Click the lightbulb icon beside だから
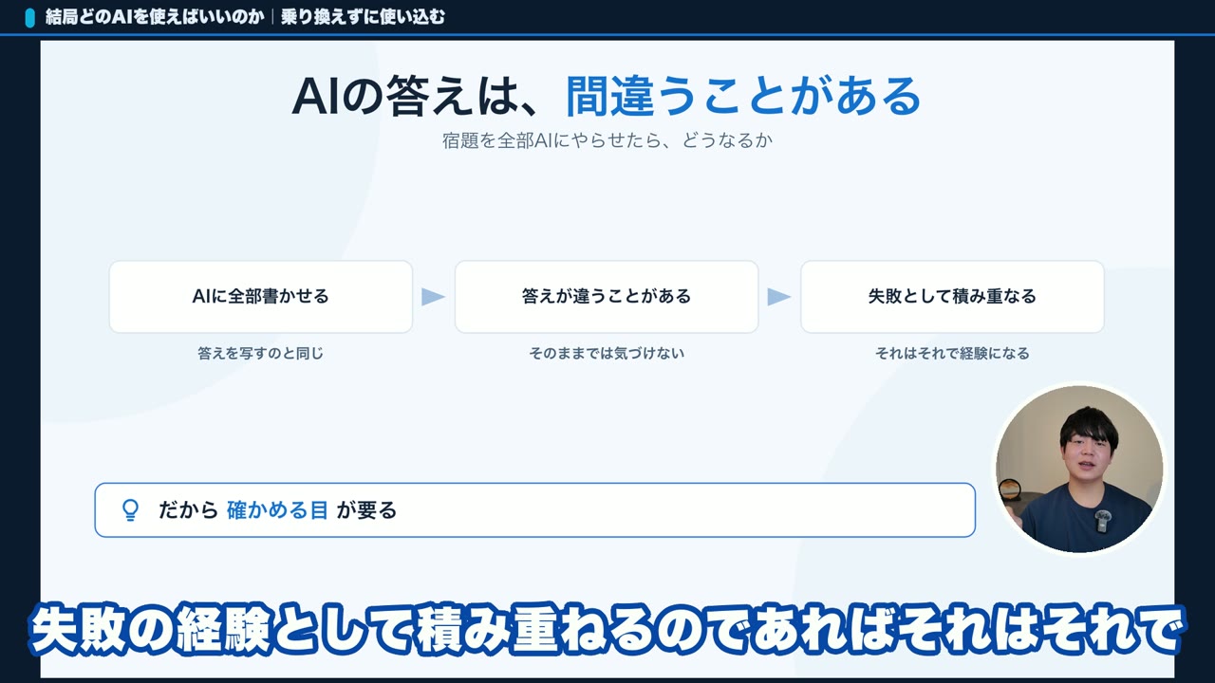The width and height of the screenshot is (1215, 683). (x=131, y=510)
